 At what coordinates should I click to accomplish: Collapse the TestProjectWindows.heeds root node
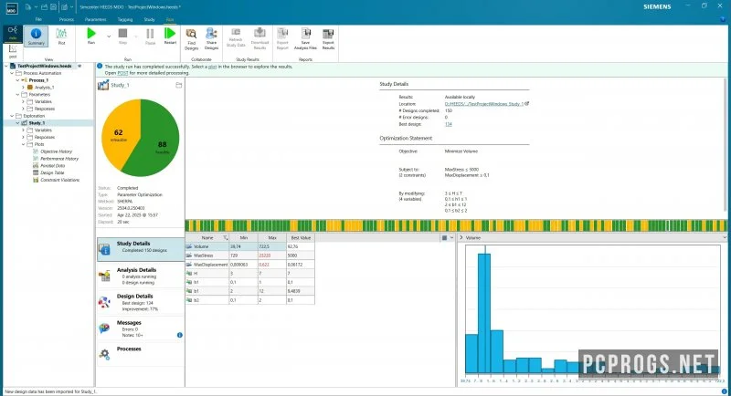tap(6, 66)
